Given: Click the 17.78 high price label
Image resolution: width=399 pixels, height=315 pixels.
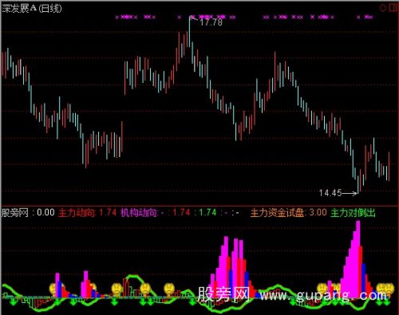Looking at the screenshot, I should coord(211,22).
